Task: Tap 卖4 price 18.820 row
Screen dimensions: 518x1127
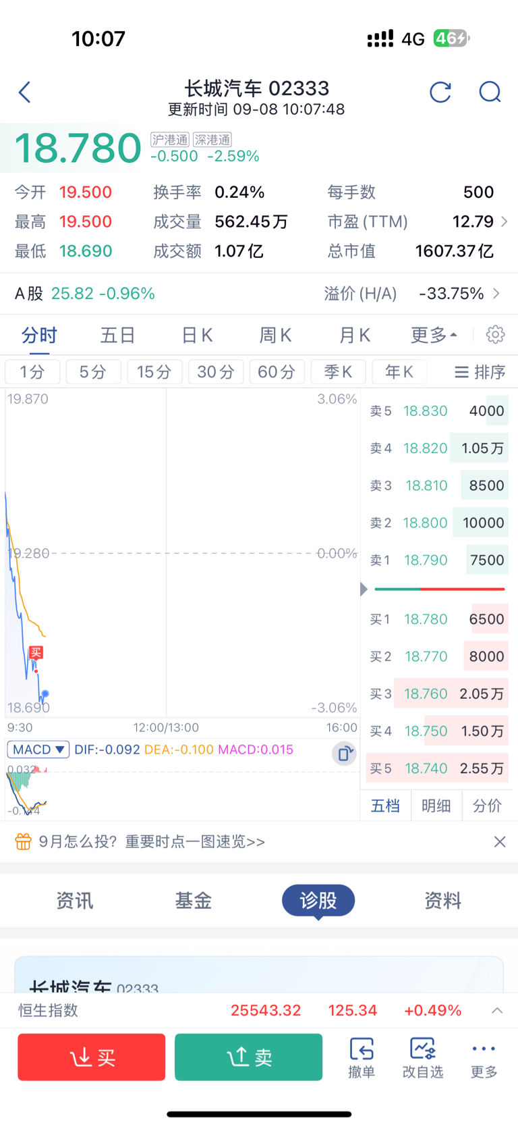Action: tap(437, 448)
